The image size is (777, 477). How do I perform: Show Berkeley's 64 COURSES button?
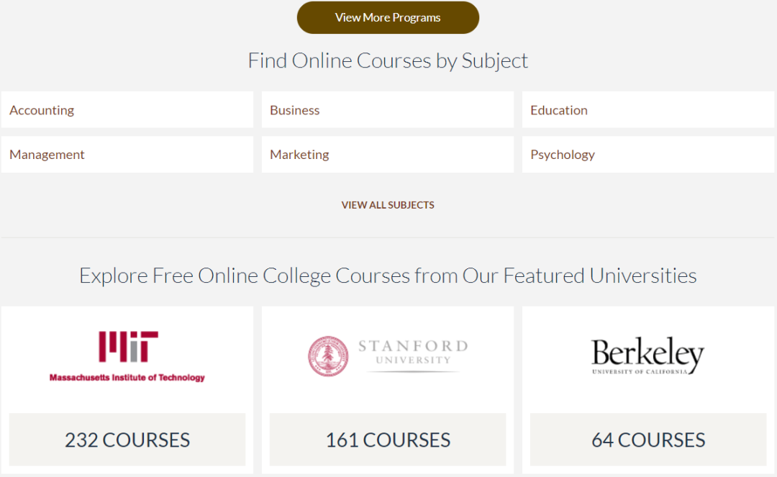pos(648,440)
